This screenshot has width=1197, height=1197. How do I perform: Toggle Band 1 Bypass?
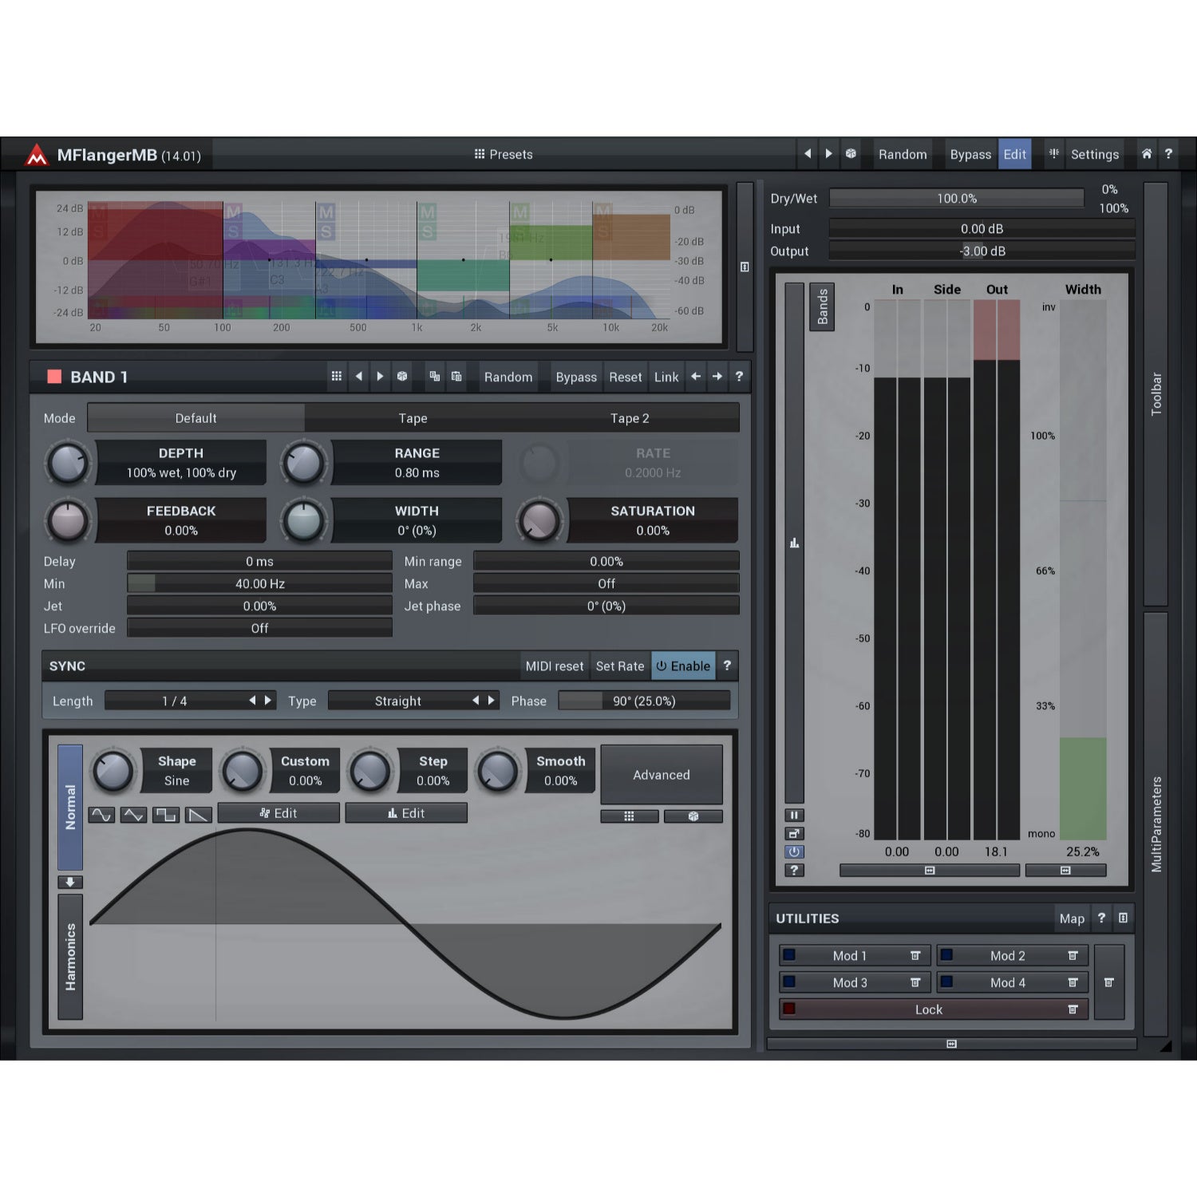[576, 377]
